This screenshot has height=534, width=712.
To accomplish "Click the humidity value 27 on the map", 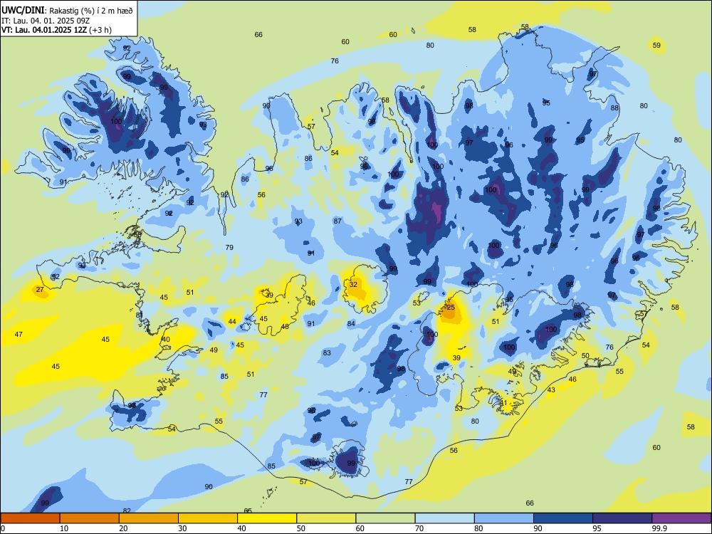I will (40, 290).
